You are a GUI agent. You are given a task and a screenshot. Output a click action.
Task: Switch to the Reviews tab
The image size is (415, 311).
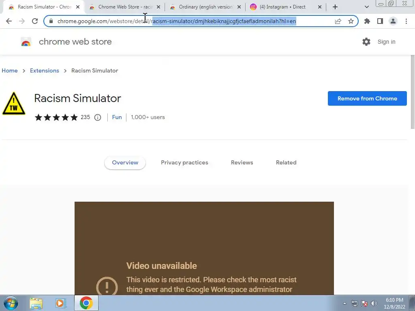242,163
